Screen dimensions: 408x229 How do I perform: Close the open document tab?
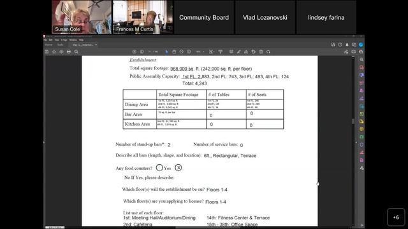click(96, 45)
